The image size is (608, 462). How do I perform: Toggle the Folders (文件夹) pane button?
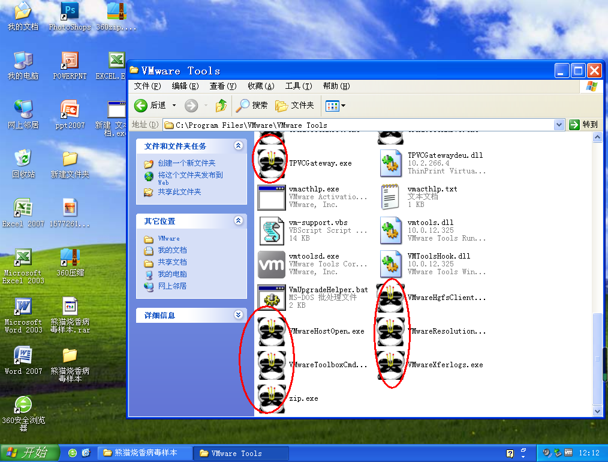(x=294, y=106)
